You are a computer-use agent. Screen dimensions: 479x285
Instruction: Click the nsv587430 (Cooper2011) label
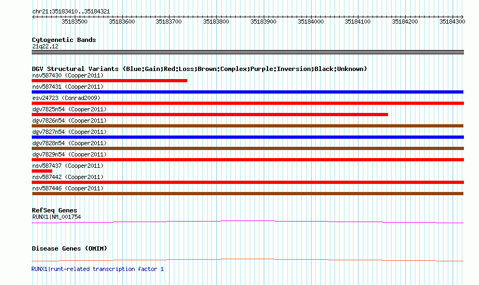tap(68, 75)
